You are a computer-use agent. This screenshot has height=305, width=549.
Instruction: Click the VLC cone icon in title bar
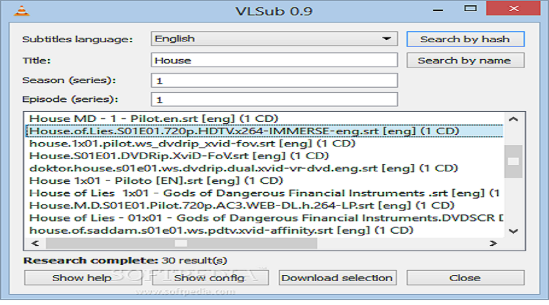[21, 10]
